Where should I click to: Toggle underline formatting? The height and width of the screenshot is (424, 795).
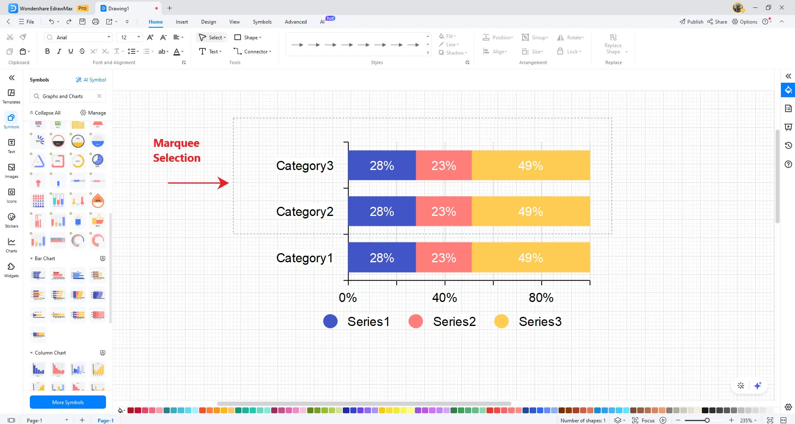point(70,51)
